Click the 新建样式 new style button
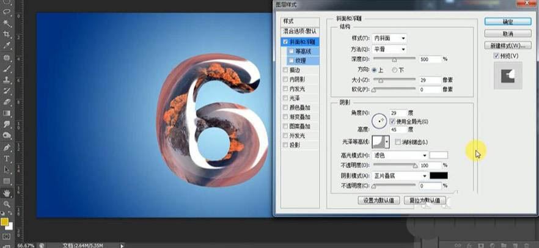 [x=507, y=46]
